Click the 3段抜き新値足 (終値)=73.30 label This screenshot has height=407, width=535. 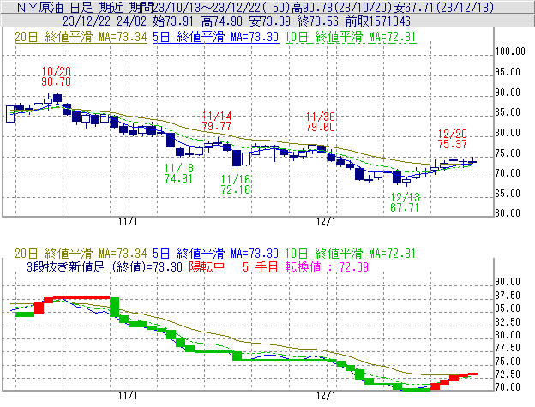[x=105, y=266]
